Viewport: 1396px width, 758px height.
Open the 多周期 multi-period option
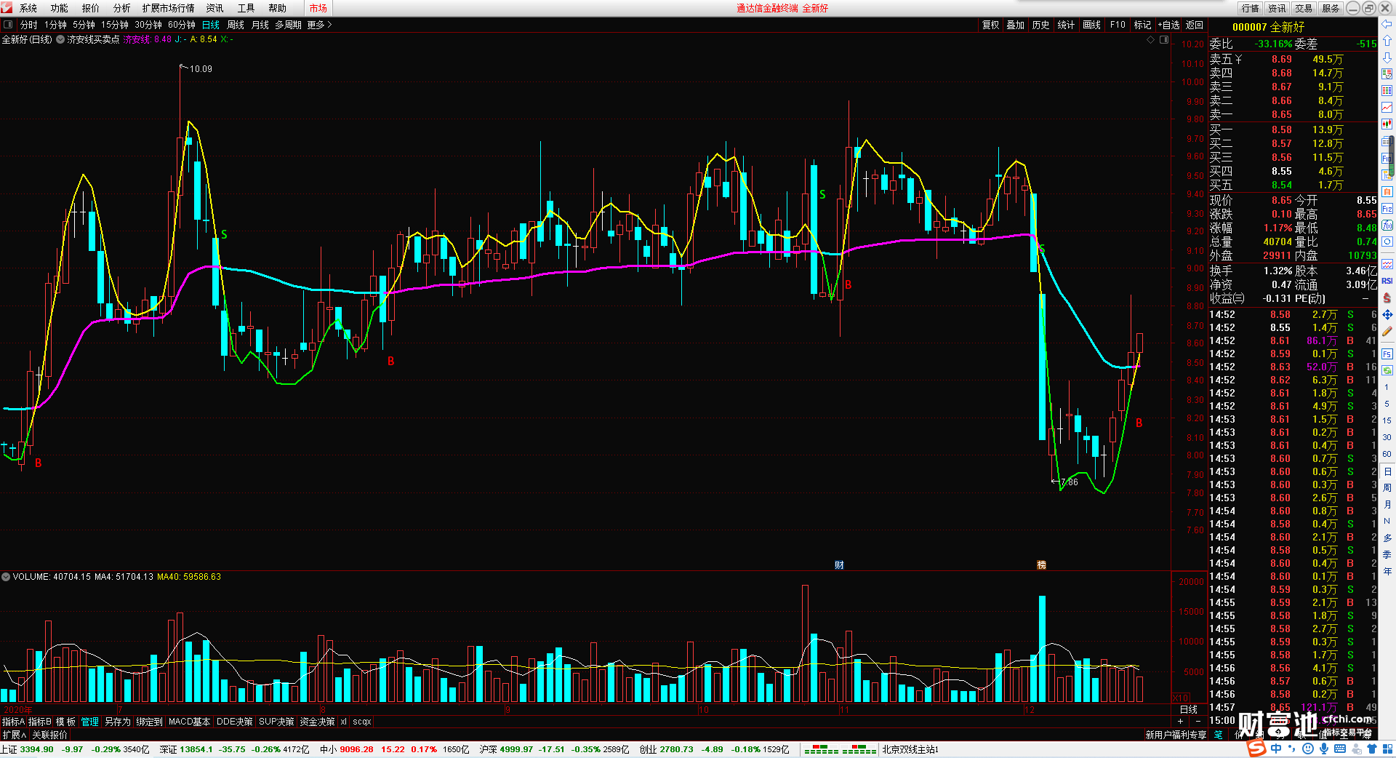tap(289, 25)
